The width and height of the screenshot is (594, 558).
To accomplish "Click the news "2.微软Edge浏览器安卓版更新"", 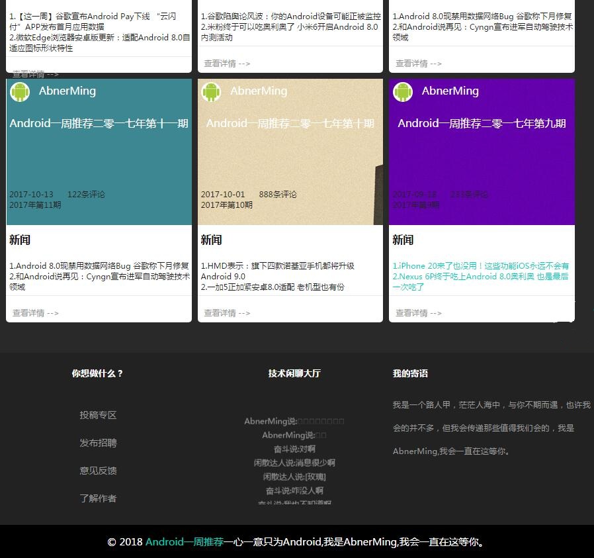I will [100, 43].
